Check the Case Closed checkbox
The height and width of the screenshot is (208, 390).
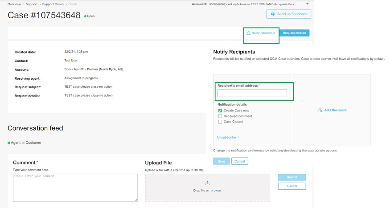(x=220, y=122)
